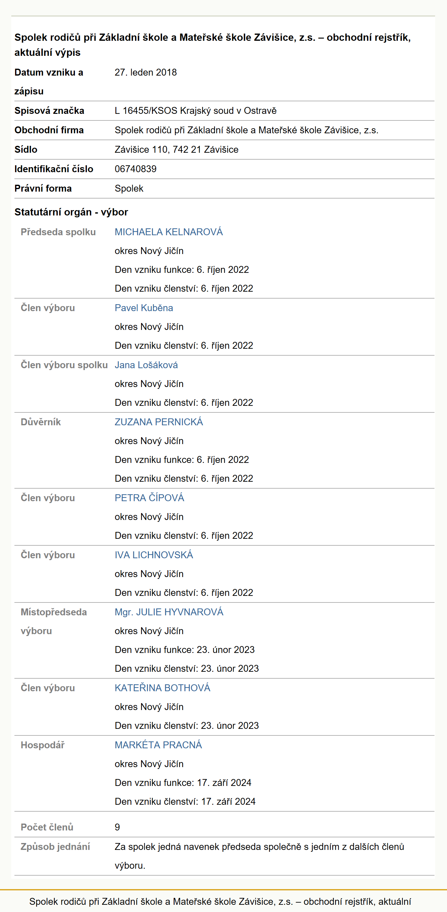Click PETRA ČÍPOVÁ name link
This screenshot has height=912, width=447.
(149, 498)
